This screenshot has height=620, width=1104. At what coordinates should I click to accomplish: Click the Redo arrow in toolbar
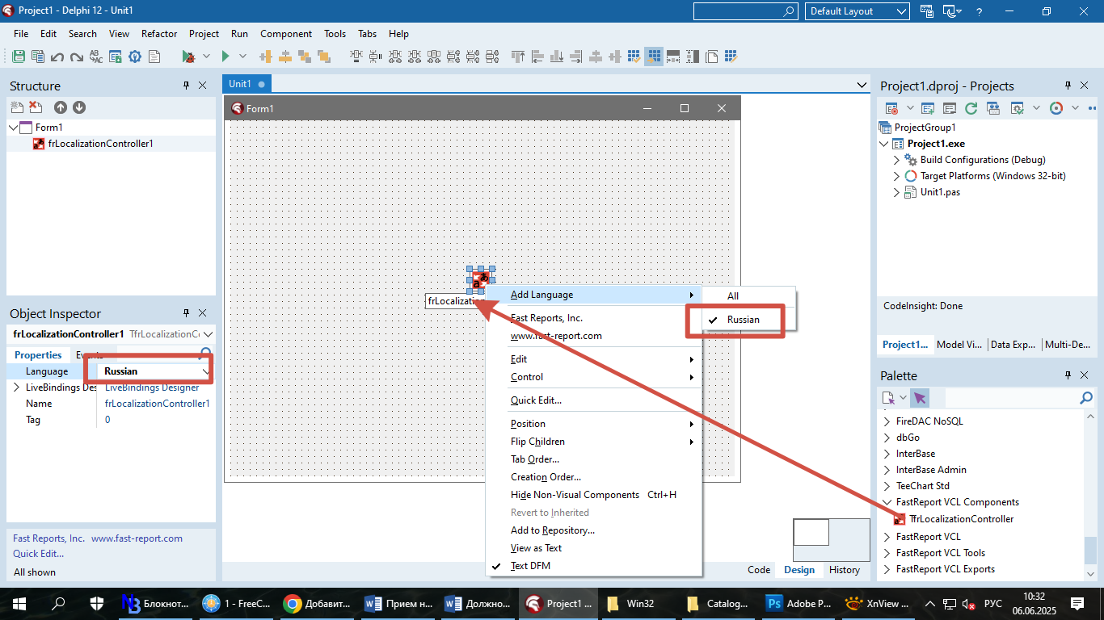tap(77, 57)
